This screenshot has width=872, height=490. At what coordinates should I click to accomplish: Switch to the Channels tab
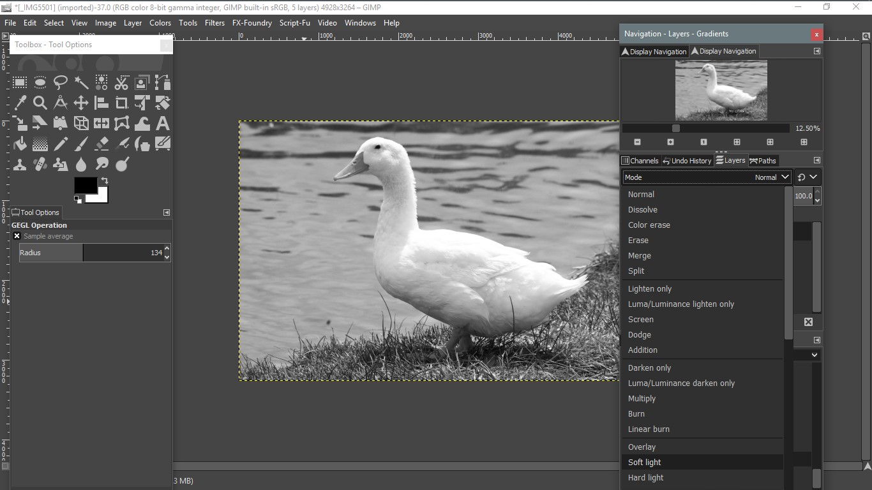coord(640,160)
